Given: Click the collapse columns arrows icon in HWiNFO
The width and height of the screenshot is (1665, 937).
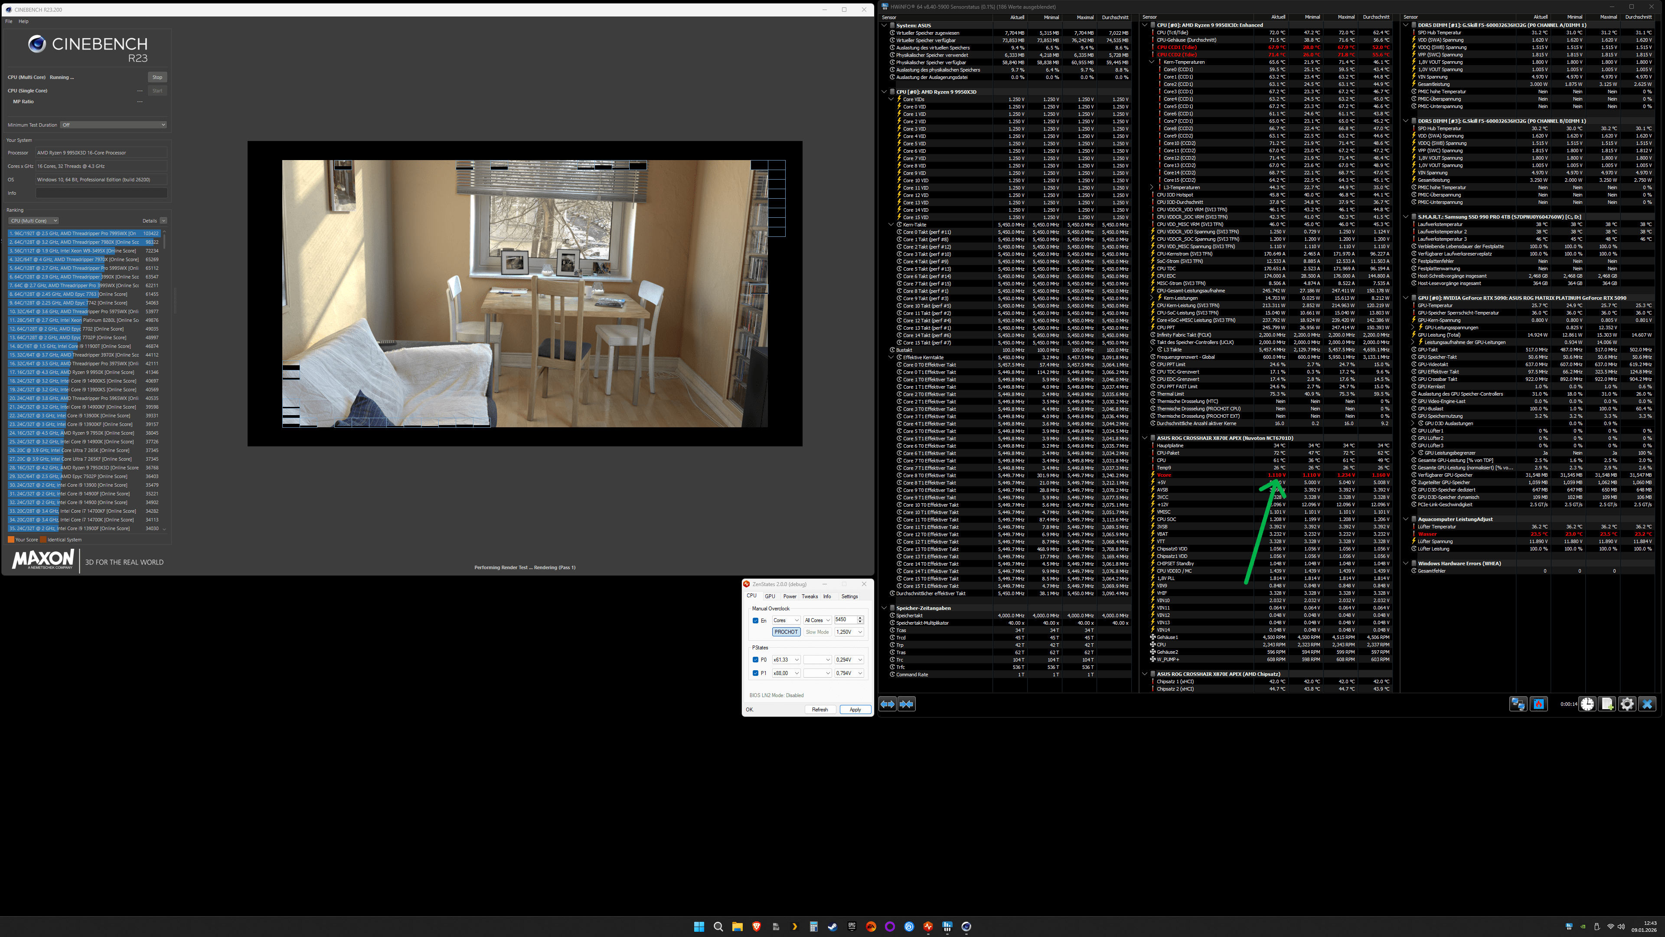Looking at the screenshot, I should coord(907,704).
